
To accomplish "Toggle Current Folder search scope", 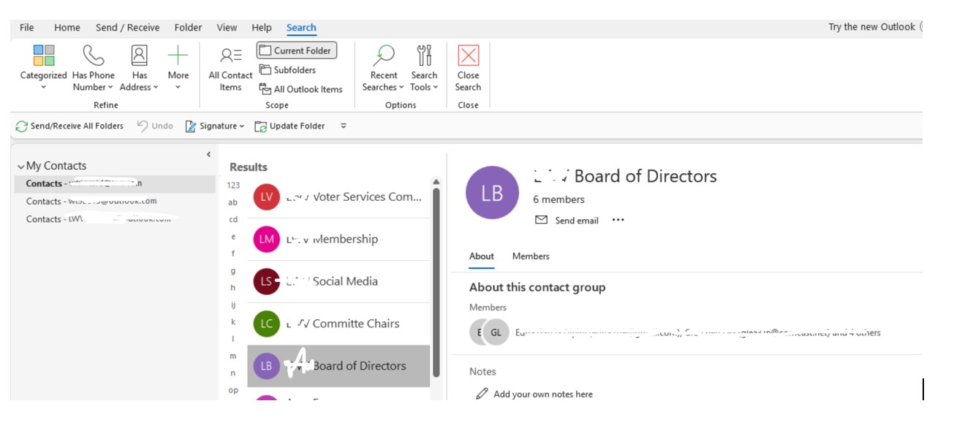I will (297, 50).
